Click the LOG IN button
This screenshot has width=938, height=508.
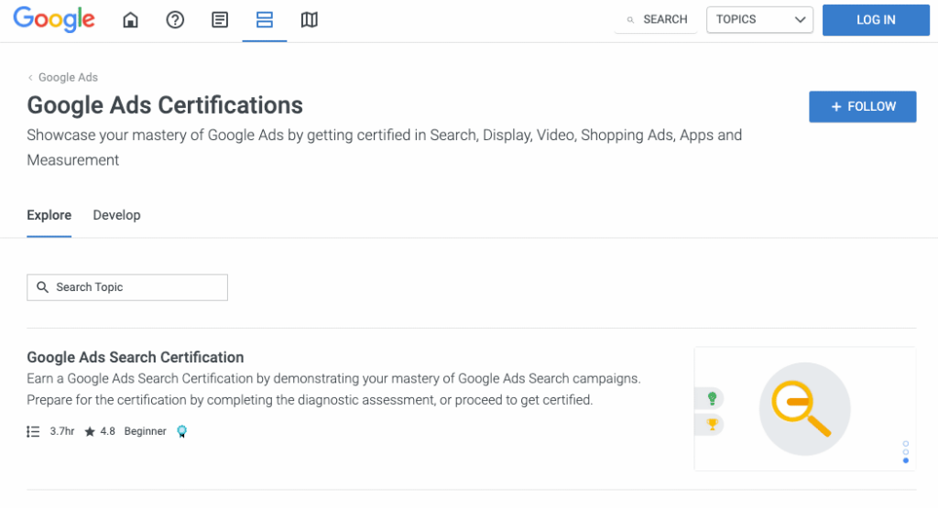coord(876,20)
